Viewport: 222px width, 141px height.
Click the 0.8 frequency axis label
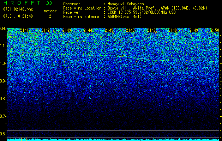pyautogui.click(x=3, y=99)
